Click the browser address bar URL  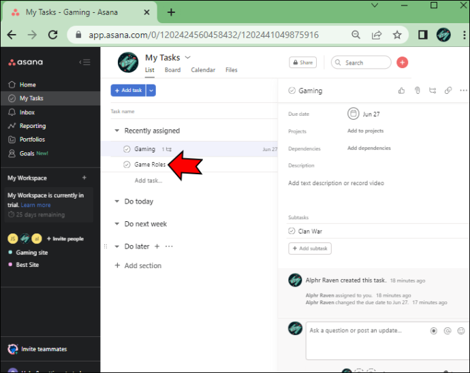pos(204,35)
